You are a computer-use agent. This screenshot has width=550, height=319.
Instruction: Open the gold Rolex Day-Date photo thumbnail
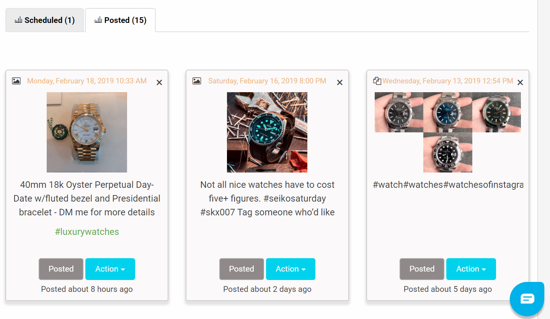coord(87,132)
